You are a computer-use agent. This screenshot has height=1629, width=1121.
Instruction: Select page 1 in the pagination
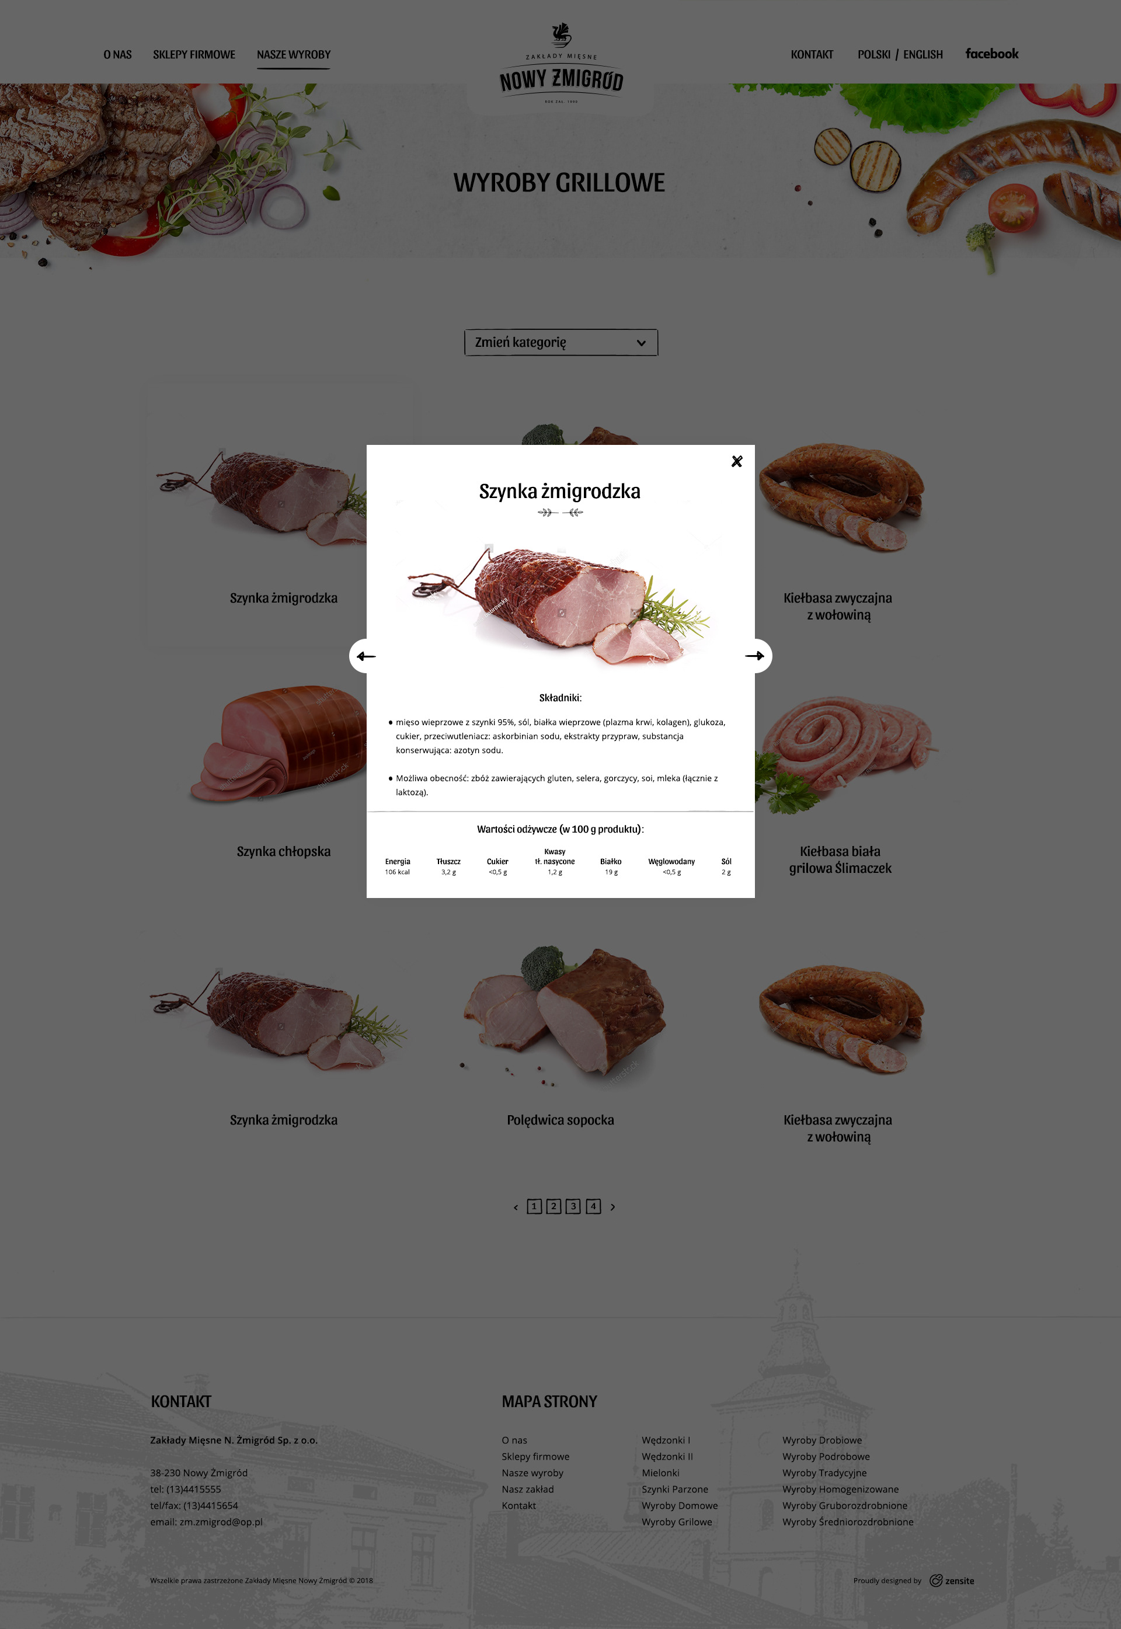pos(534,1207)
